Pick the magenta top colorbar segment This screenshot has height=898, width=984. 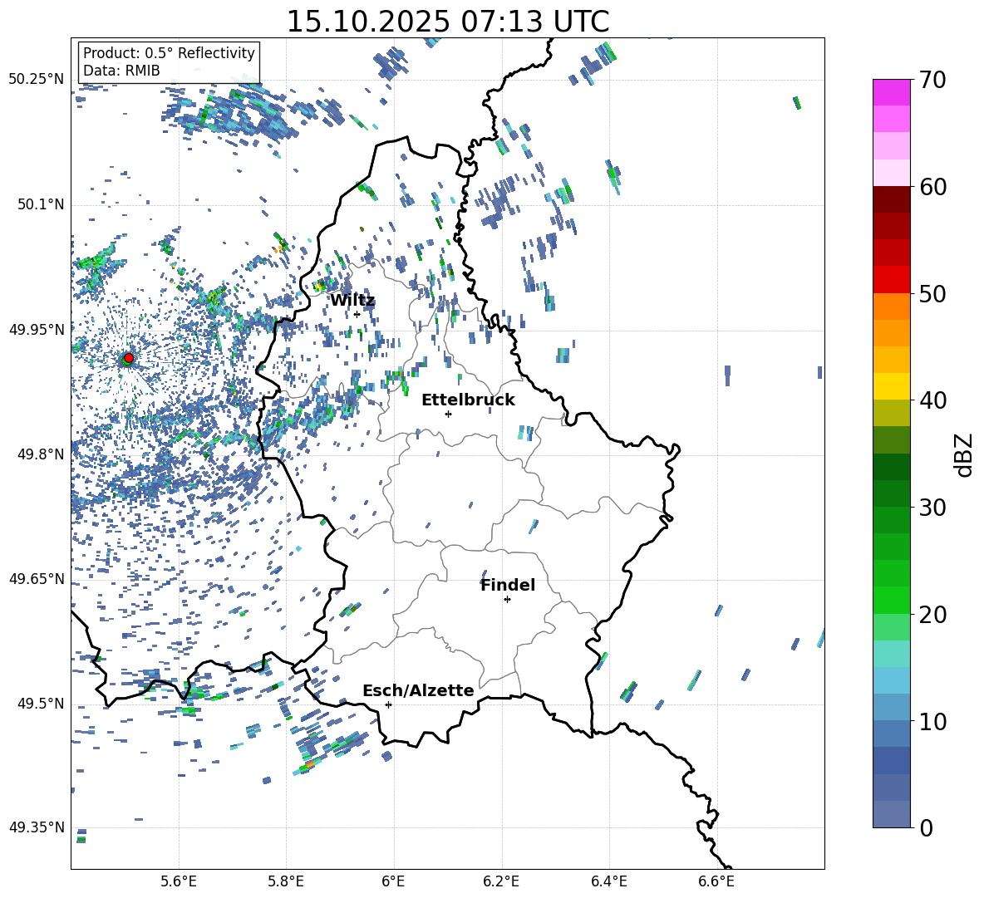coord(892,92)
